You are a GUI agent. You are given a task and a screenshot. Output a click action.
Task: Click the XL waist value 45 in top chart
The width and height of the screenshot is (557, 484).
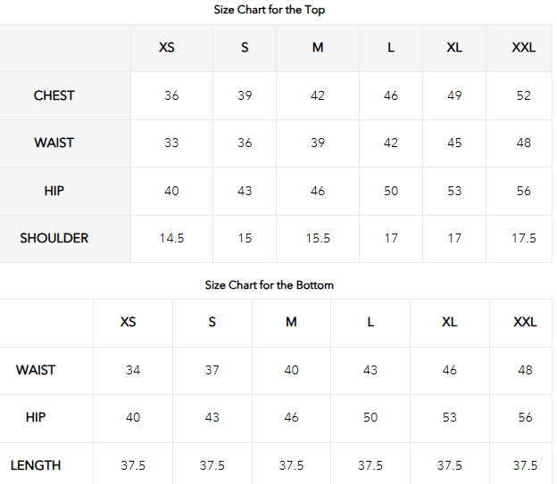[x=454, y=143]
